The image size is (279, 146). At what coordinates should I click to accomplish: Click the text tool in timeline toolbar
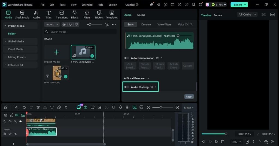pyautogui.click(x=52, y=107)
